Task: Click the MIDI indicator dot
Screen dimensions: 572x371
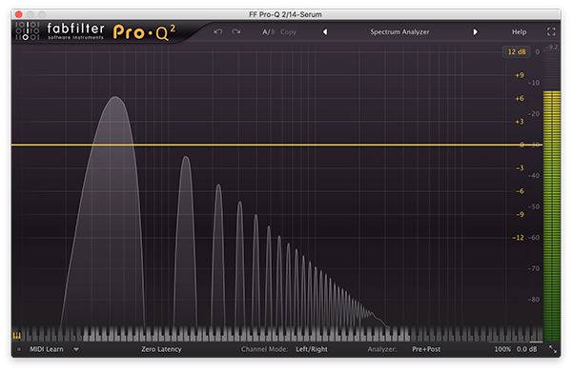Action: click(x=19, y=349)
